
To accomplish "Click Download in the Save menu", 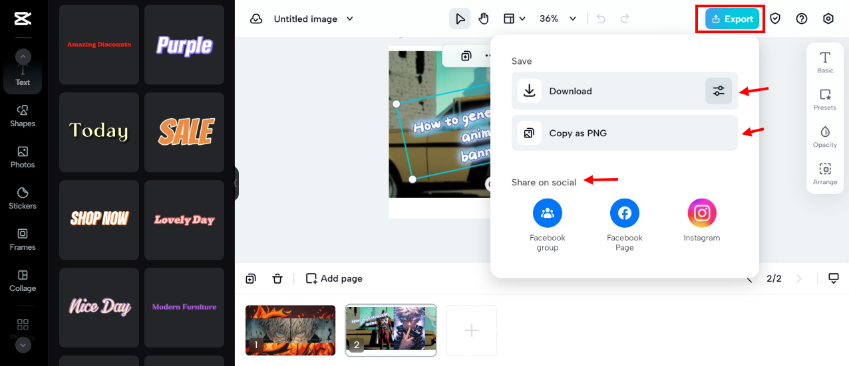I will tap(625, 91).
